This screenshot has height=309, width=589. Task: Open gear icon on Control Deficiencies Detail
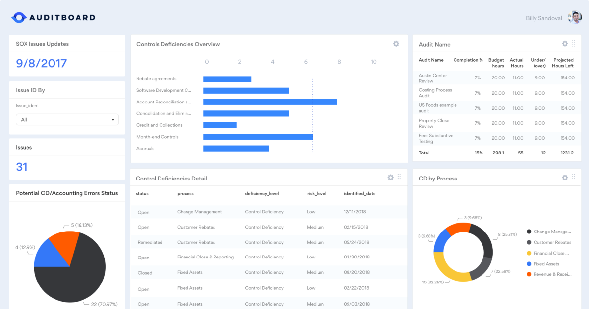click(390, 178)
